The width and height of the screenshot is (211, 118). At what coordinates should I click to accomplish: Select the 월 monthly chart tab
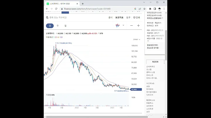65,26
